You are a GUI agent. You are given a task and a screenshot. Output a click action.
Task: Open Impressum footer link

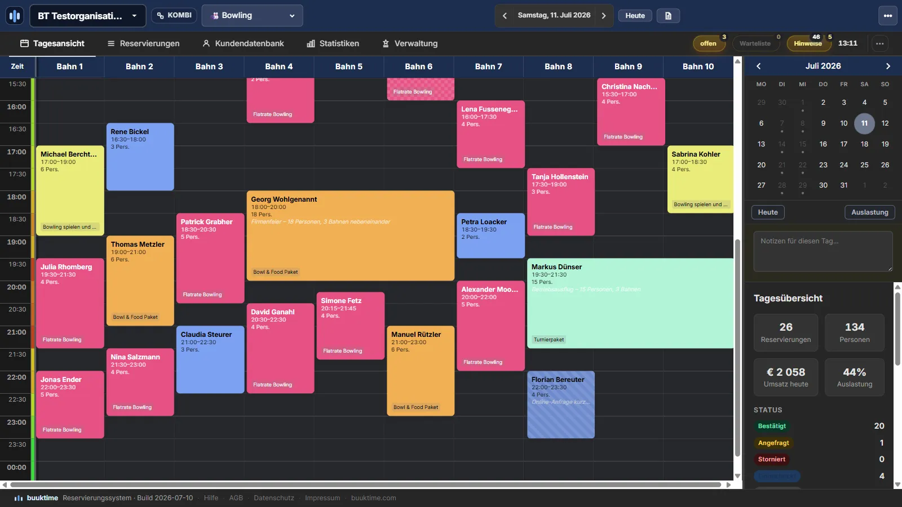tap(322, 498)
